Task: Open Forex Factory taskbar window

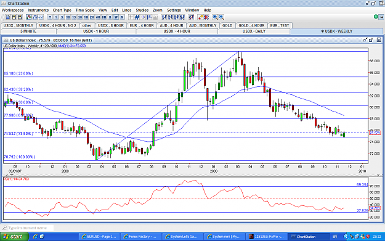Action: tap(141, 237)
